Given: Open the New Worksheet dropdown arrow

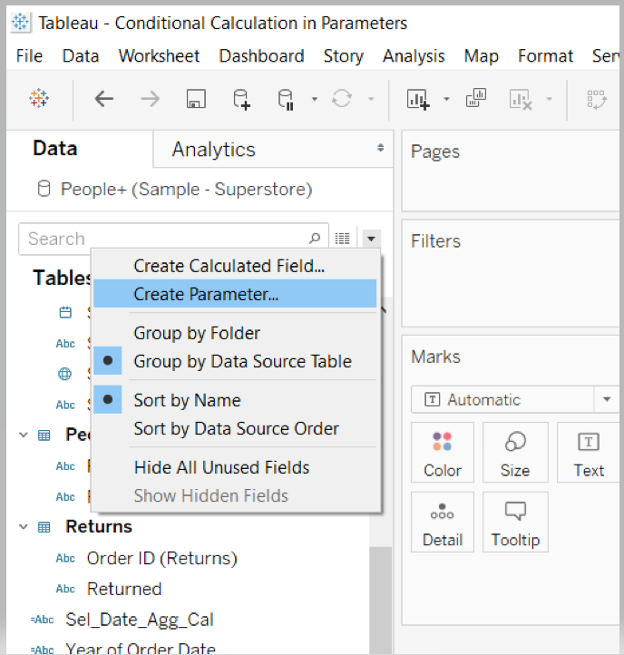Looking at the screenshot, I should pyautogui.click(x=446, y=99).
